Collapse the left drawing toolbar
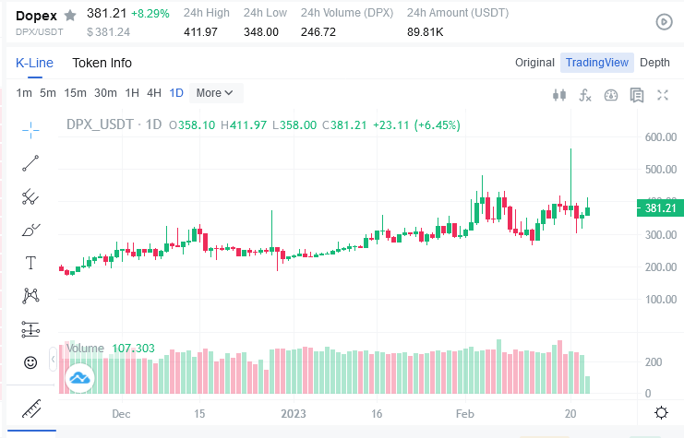Viewport: 684px width, 438px height. tap(53, 358)
